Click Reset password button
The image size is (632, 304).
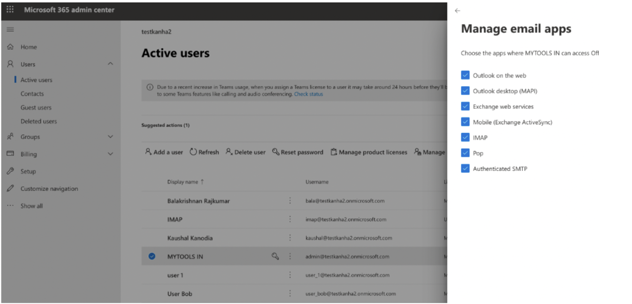[x=298, y=152]
